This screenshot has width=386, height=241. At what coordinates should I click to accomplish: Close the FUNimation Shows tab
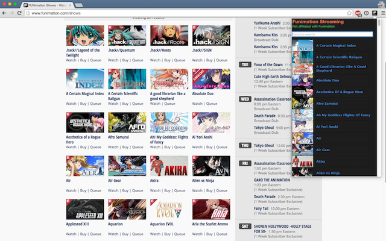[x=70, y=5]
